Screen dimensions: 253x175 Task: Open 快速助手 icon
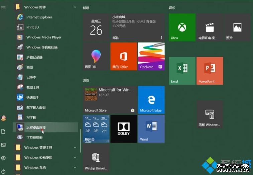point(20,97)
